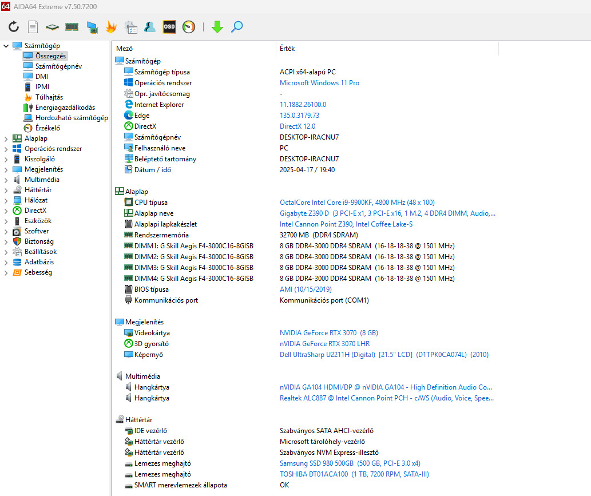Screen dimensions: 591x496
Task: Open Intel Cannon Point Z390 chipset link
Action: 346,224
